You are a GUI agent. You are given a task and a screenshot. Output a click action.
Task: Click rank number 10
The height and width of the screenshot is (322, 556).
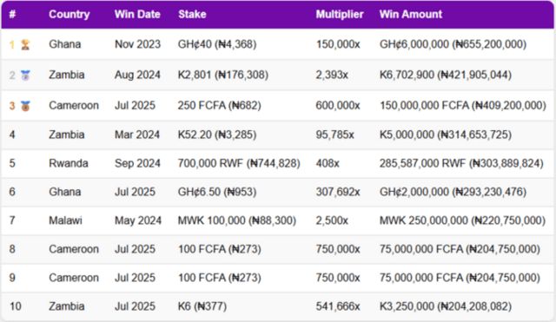coord(16,306)
